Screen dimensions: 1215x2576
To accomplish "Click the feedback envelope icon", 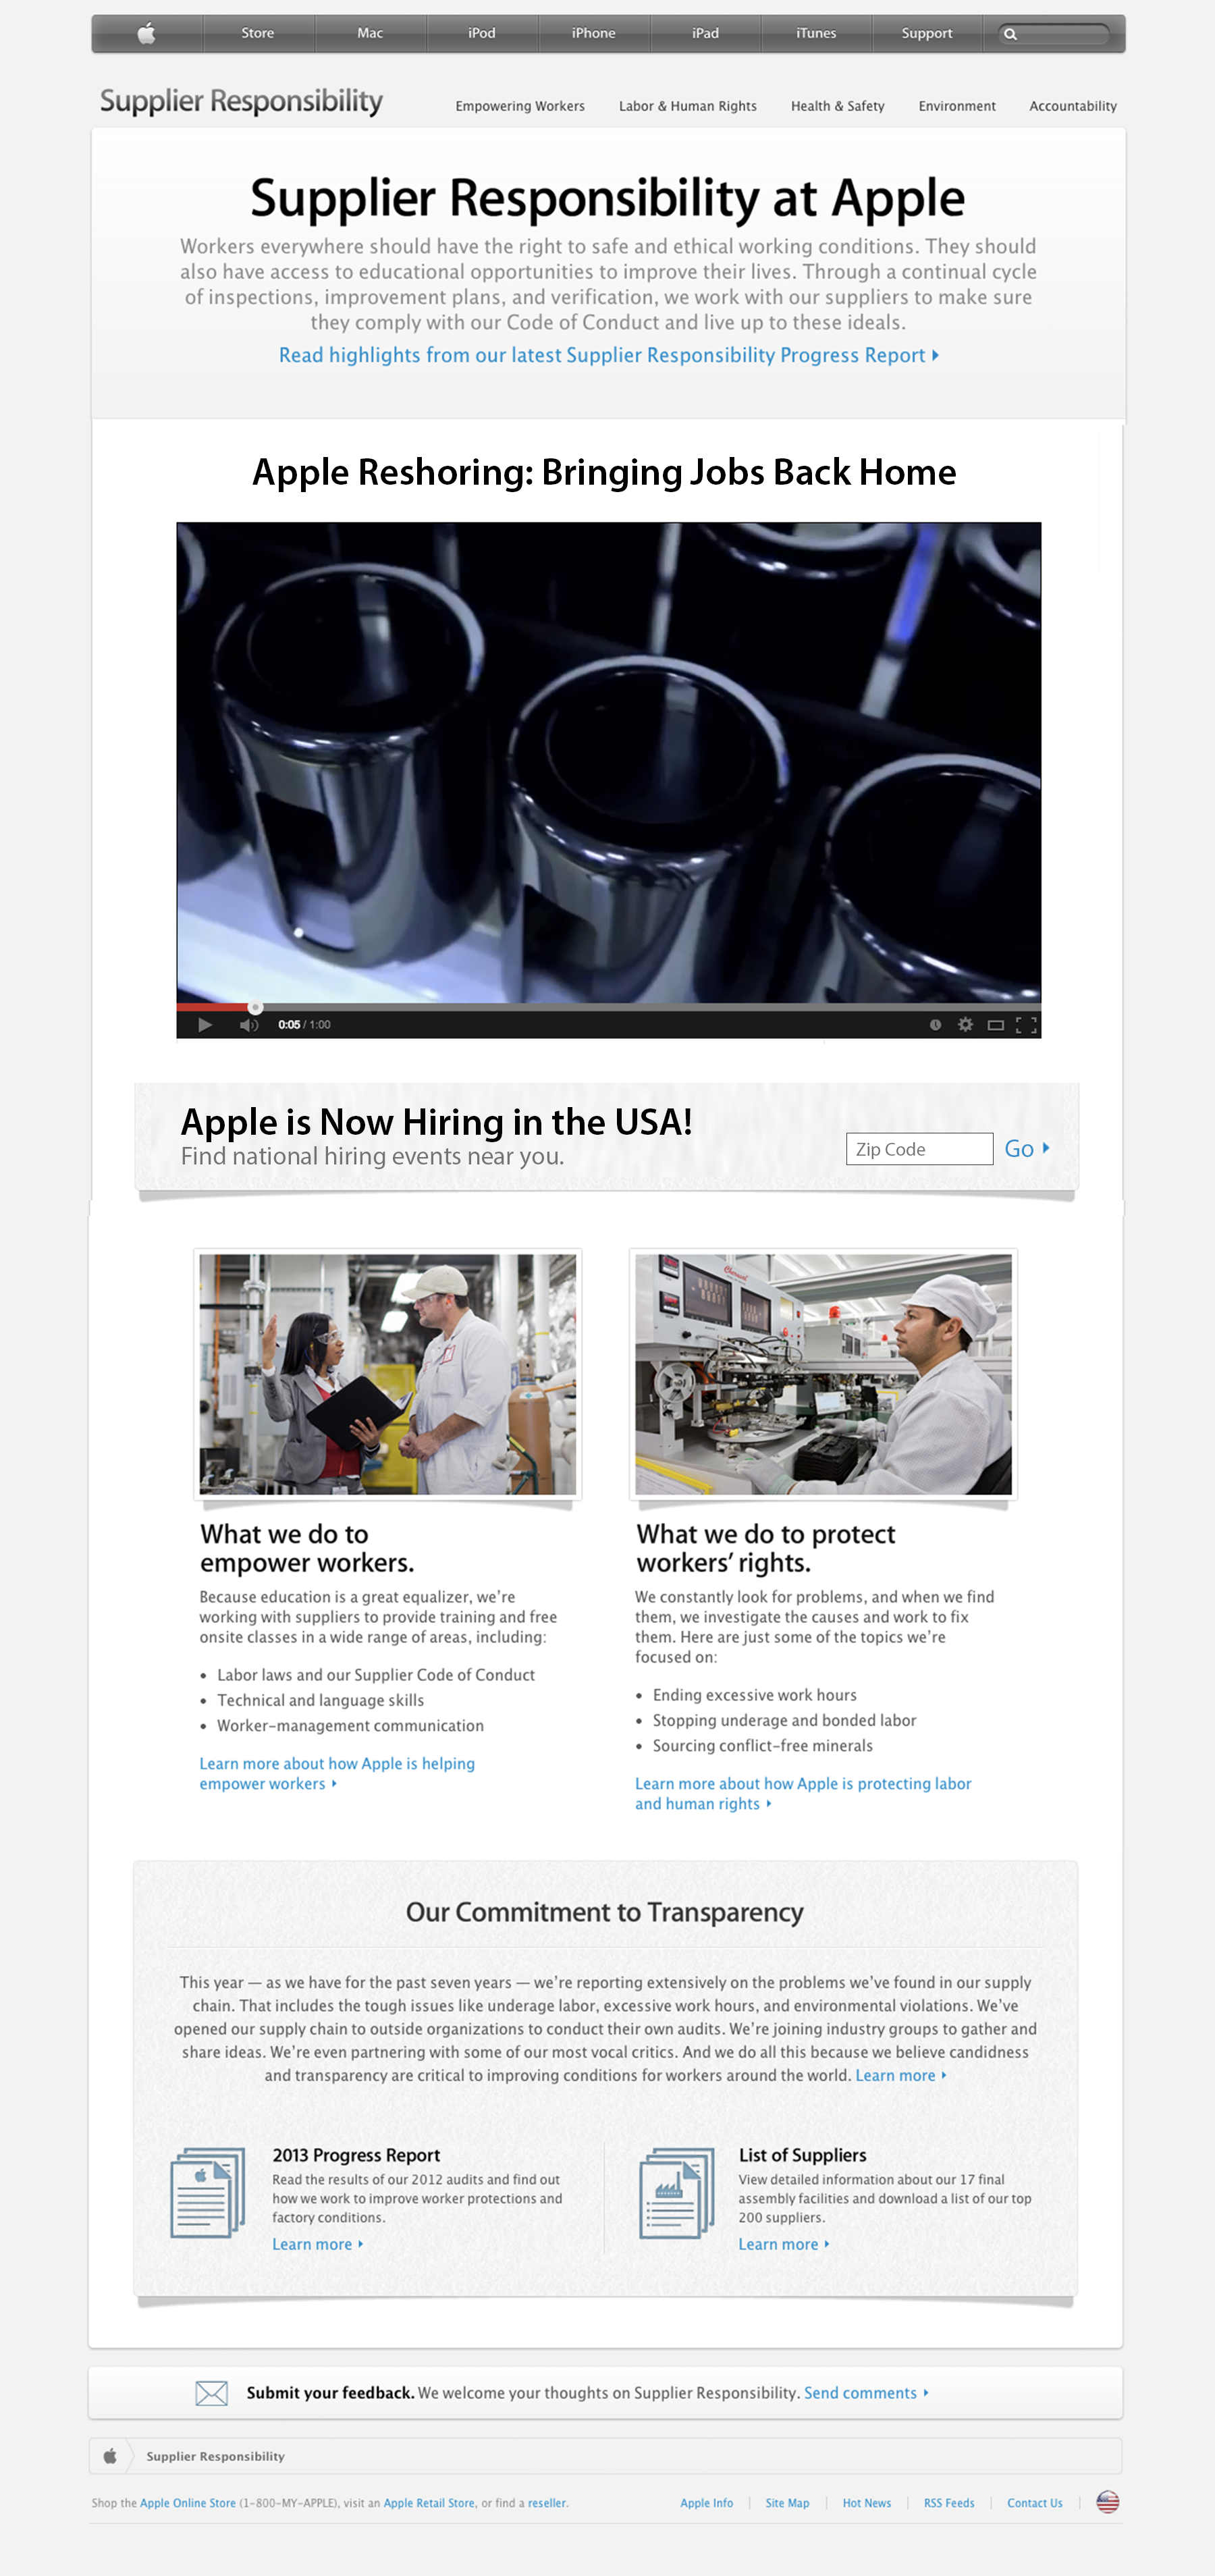I will pyautogui.click(x=211, y=2393).
